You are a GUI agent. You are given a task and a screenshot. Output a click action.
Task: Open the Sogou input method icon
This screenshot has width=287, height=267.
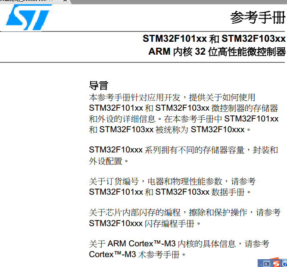click(x=276, y=264)
